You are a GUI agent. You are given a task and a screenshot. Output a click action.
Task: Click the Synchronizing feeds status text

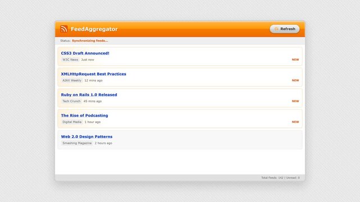(x=90, y=40)
